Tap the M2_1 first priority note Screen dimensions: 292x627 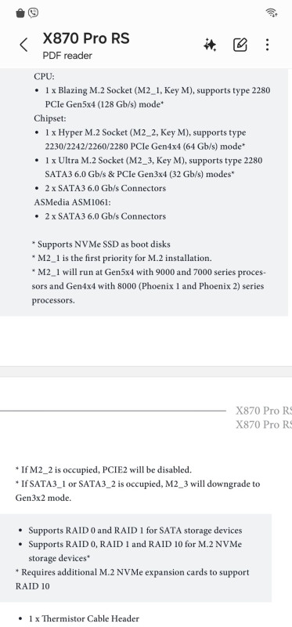[122, 258]
